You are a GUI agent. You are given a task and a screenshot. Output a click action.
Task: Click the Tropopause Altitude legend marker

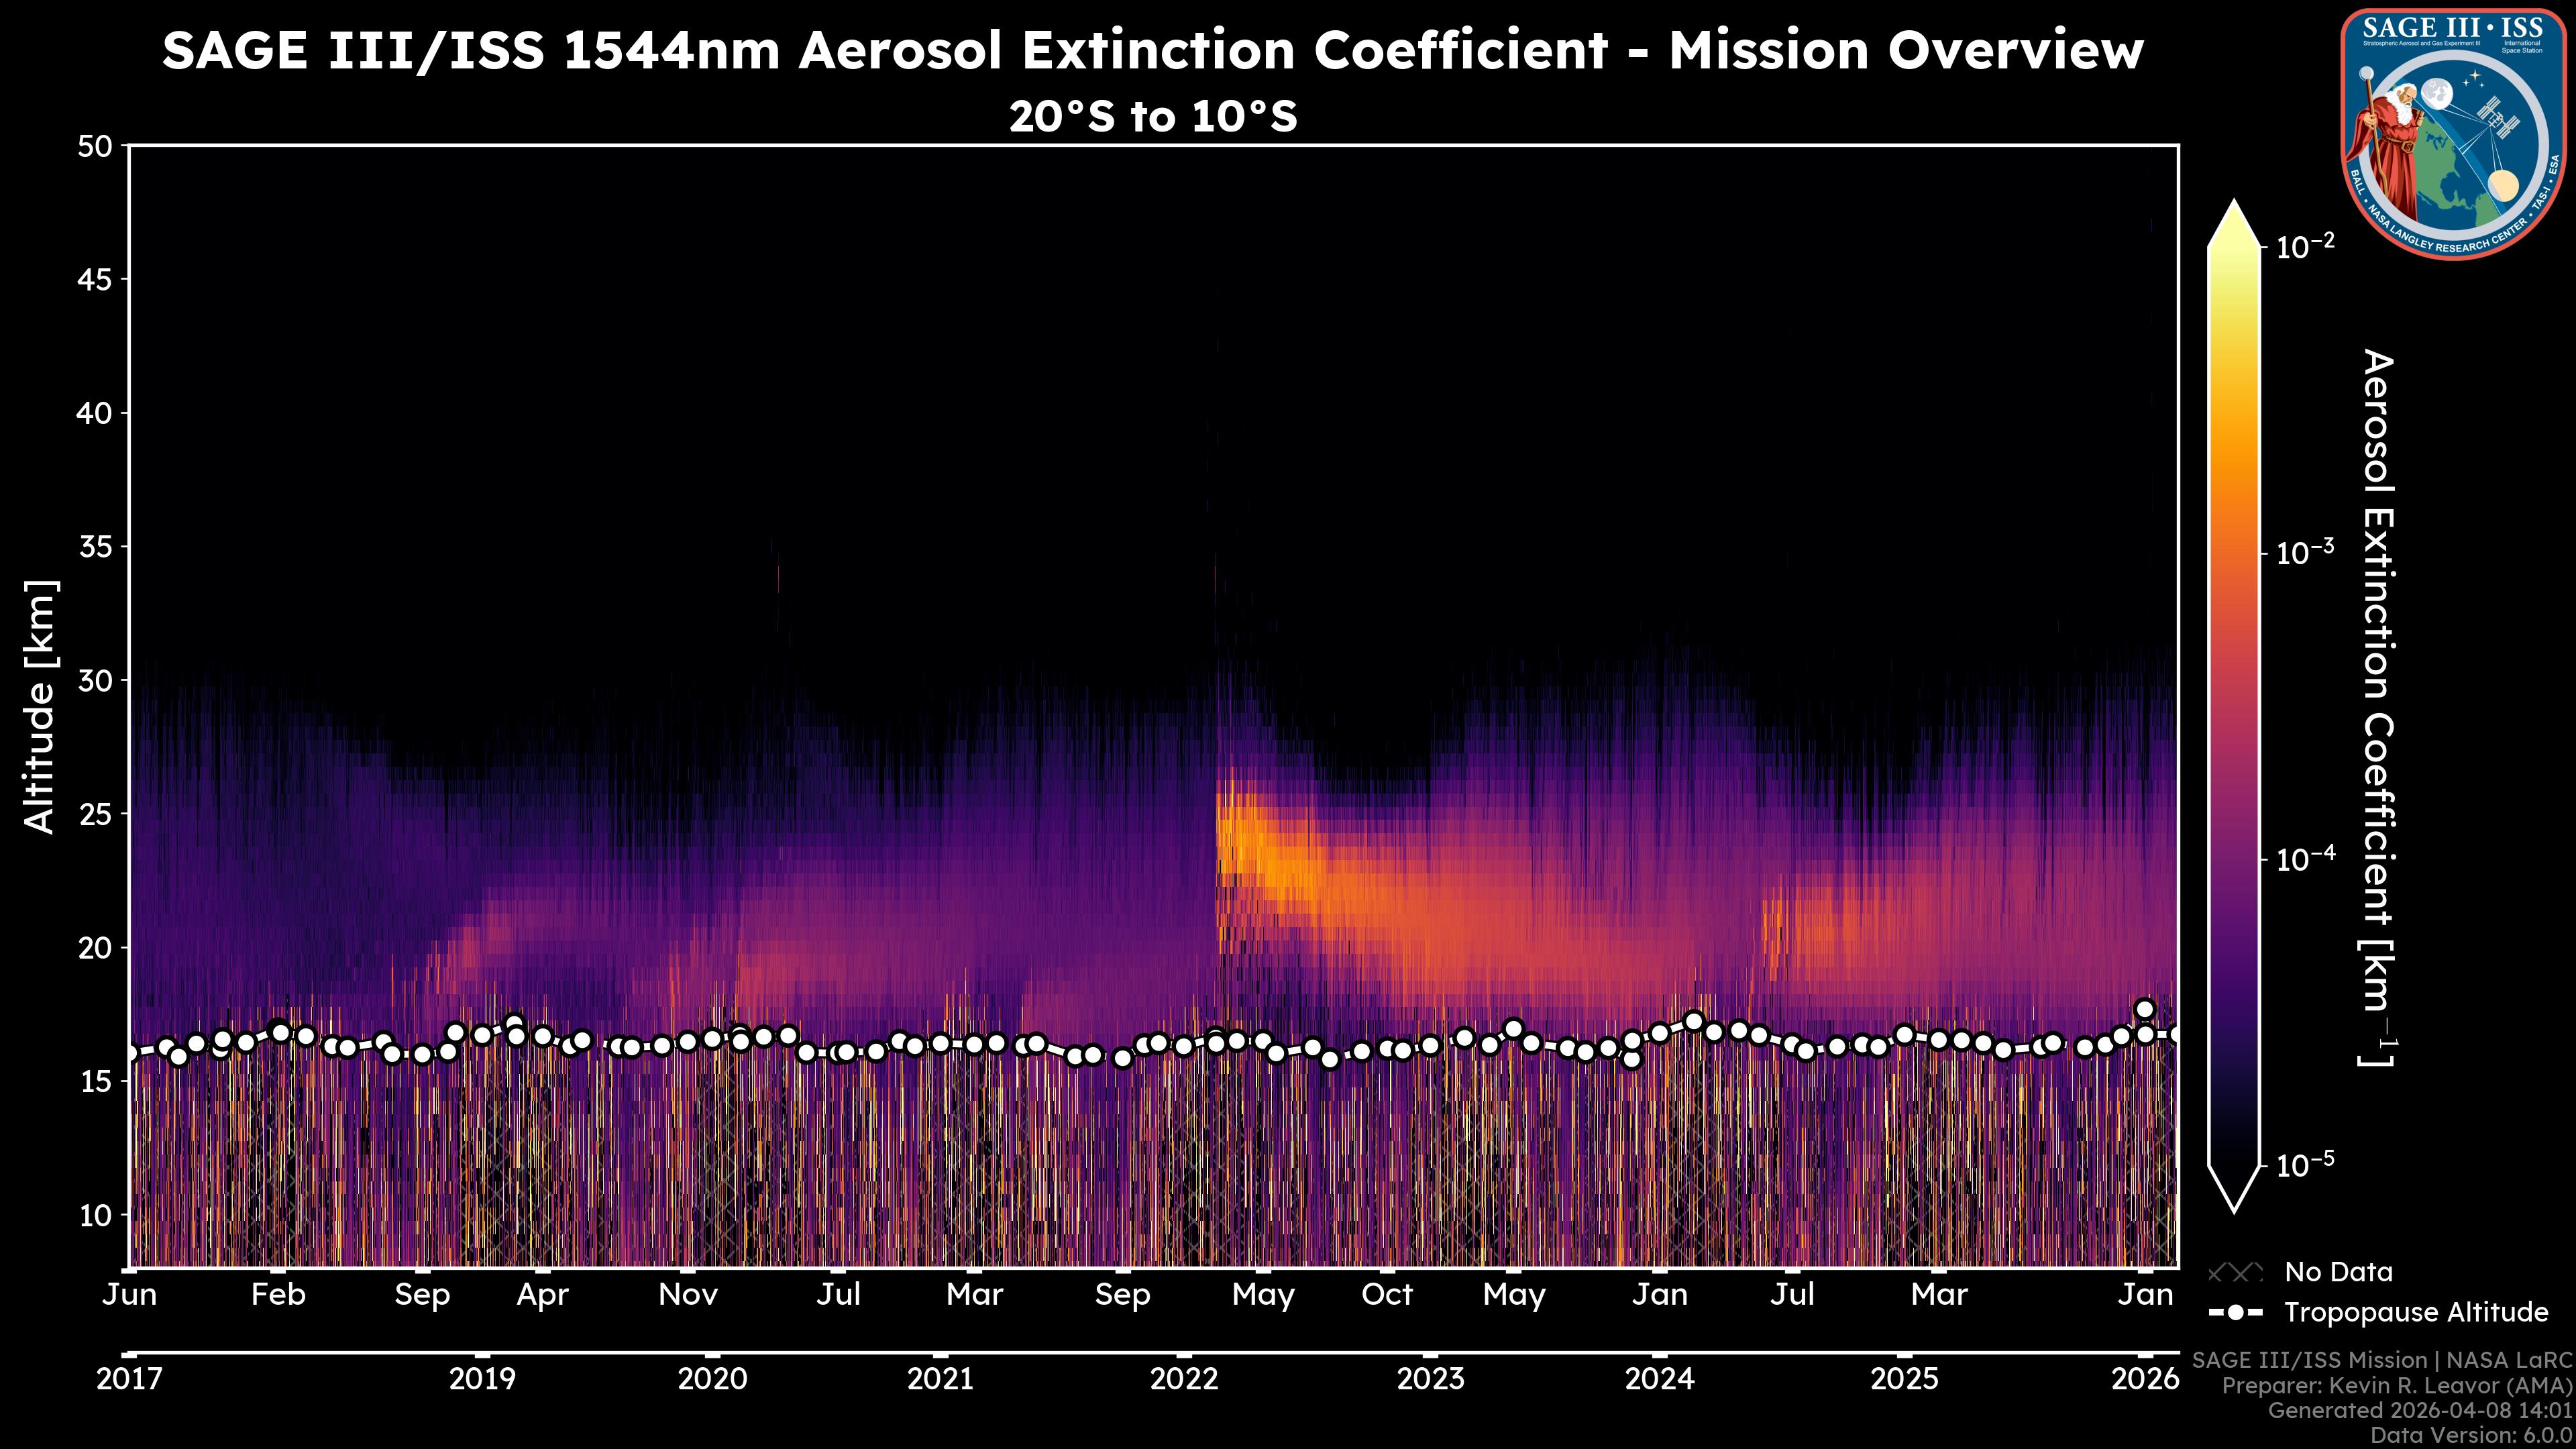click(2235, 1312)
